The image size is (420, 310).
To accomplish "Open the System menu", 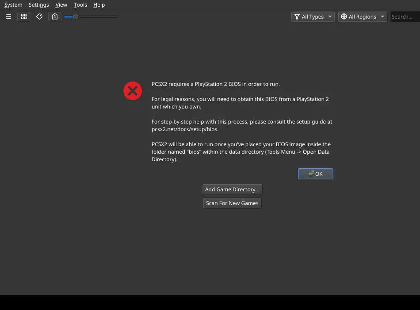I will point(13,5).
